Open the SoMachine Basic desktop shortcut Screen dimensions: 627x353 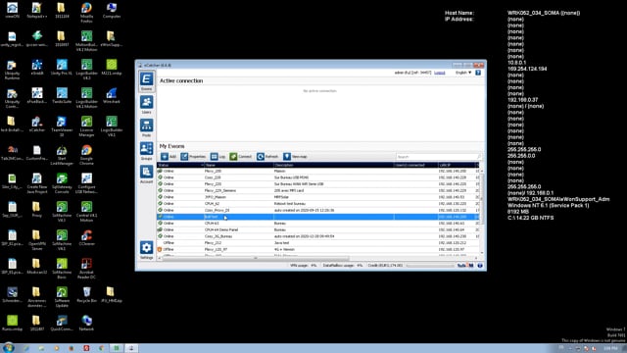62,268
